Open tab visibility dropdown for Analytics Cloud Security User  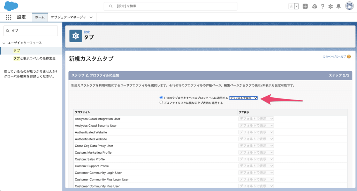256,126
